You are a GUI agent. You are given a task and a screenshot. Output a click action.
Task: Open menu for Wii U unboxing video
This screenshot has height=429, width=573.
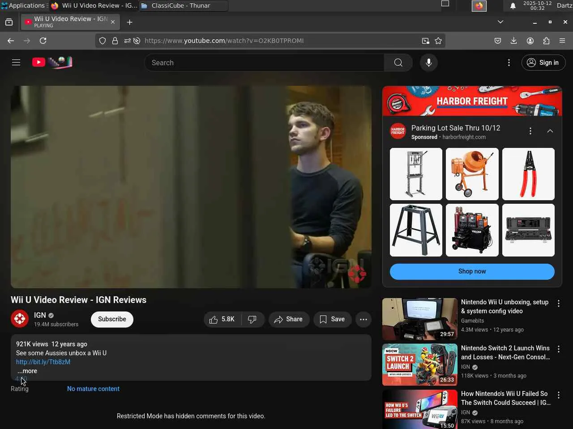click(559, 303)
